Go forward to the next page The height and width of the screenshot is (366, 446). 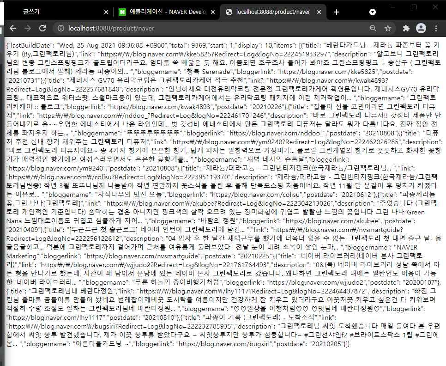[28, 28]
